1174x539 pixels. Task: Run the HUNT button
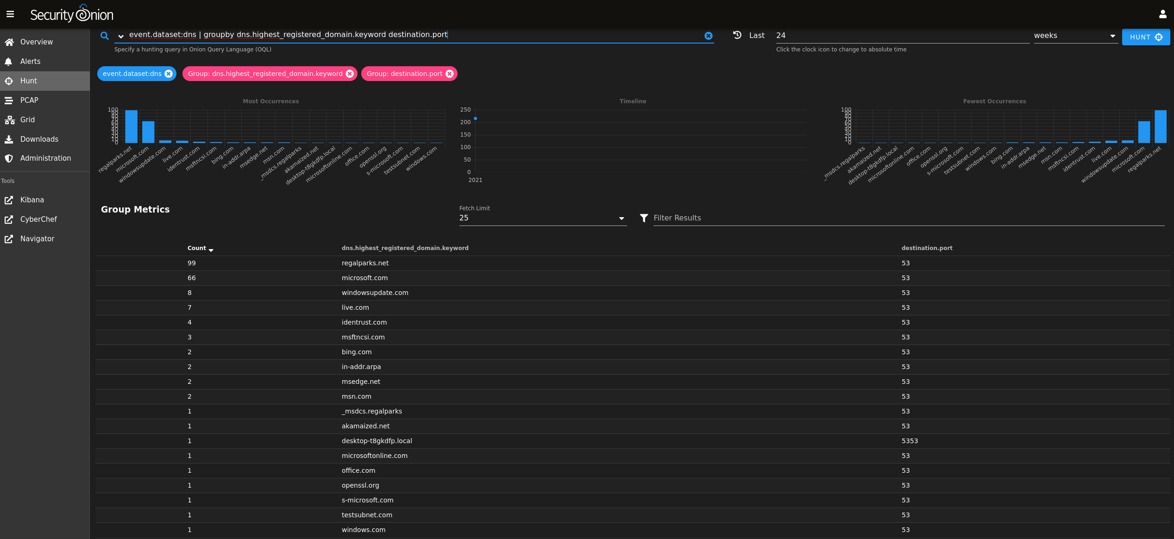[1146, 37]
